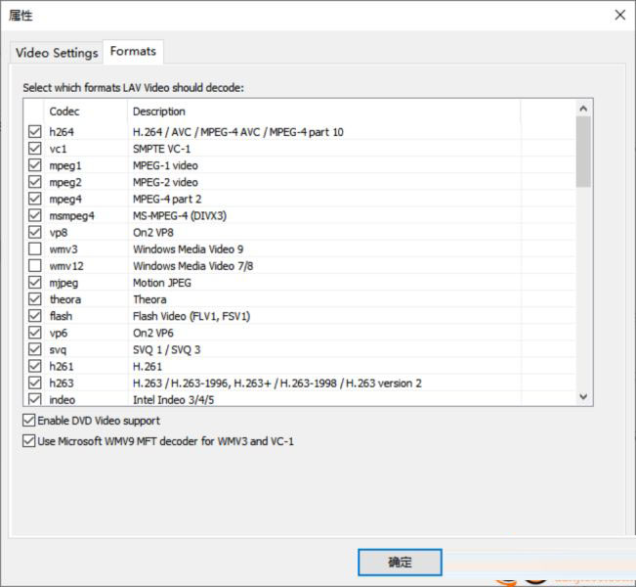The height and width of the screenshot is (587, 636).
Task: Select the 'H.261' description text
Action: (148, 367)
